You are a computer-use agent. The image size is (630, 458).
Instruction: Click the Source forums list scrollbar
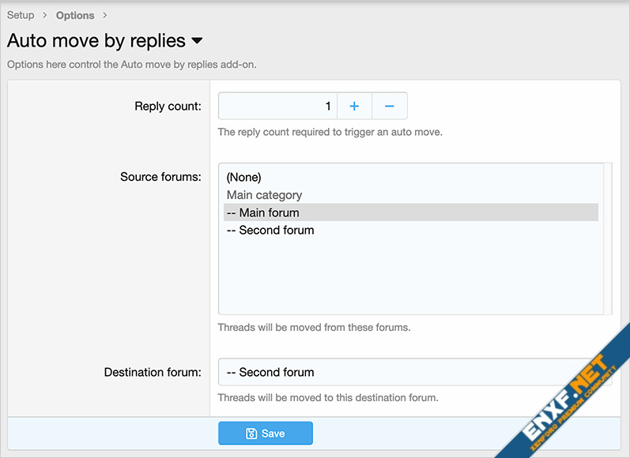click(x=607, y=238)
